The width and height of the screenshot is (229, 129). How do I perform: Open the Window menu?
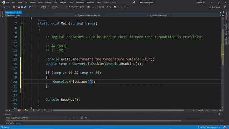[x=91, y=3]
